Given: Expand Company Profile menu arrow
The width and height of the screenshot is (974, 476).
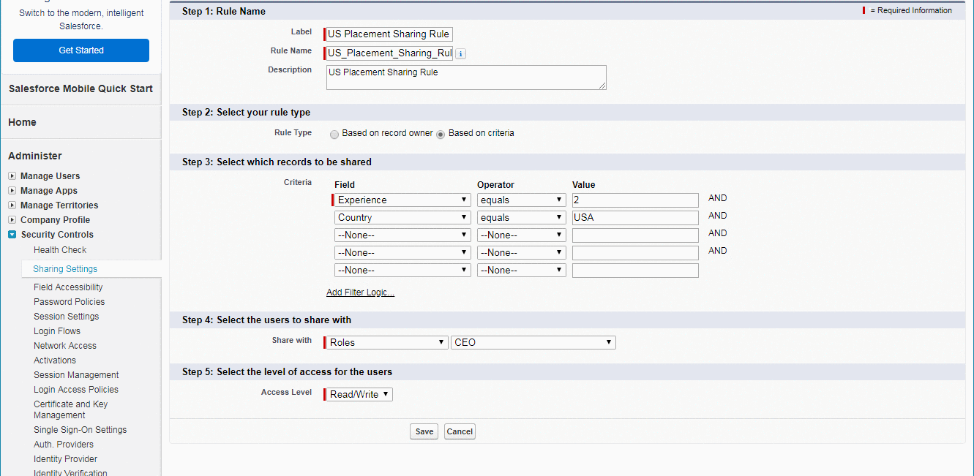Looking at the screenshot, I should tap(12, 220).
